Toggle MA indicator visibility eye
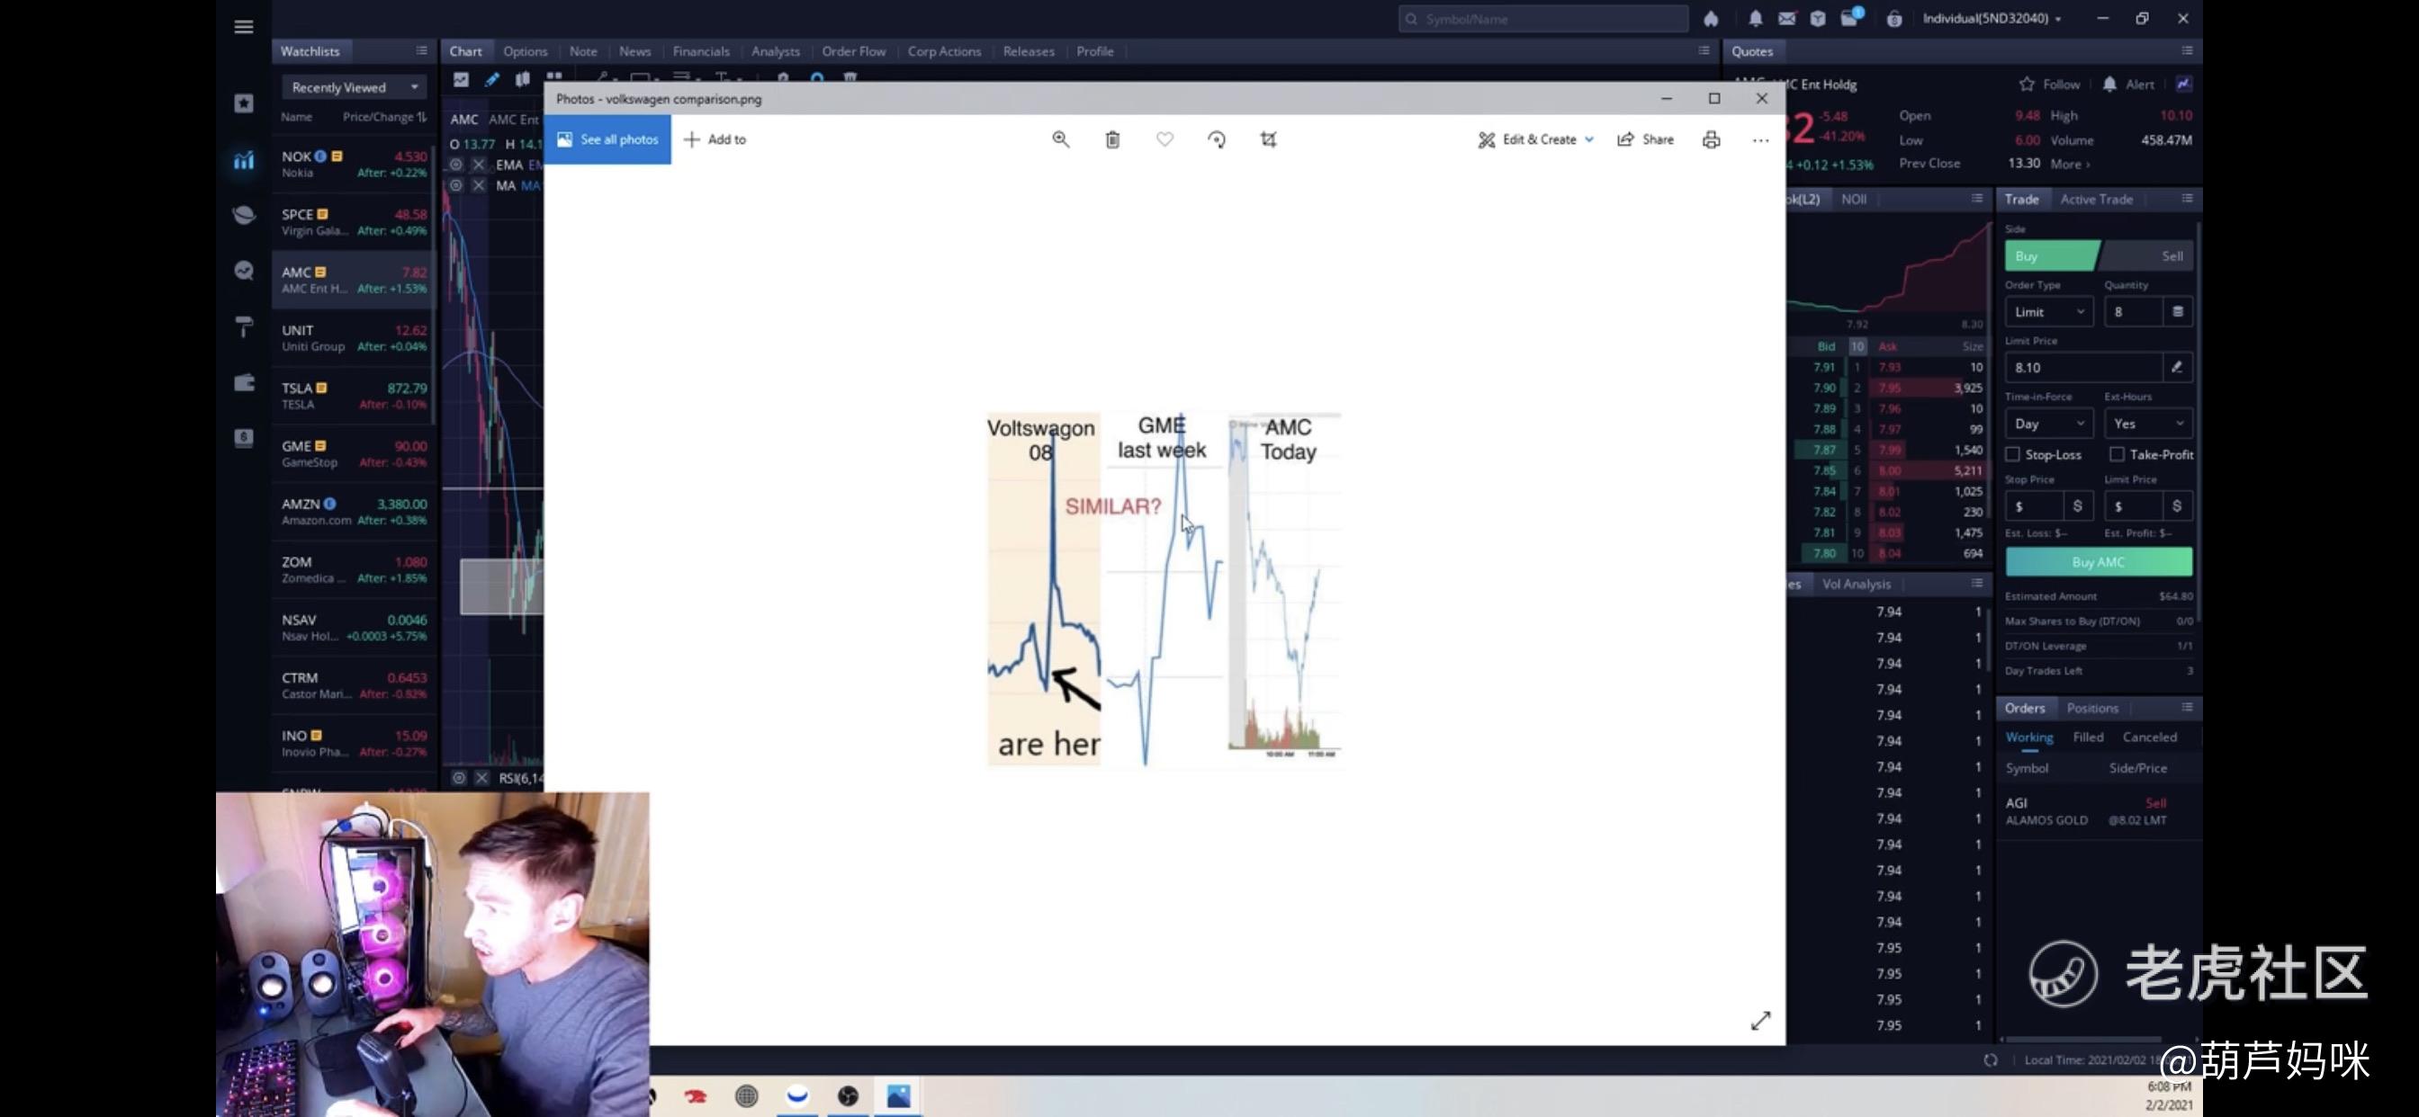The image size is (2419, 1117). coord(456,186)
